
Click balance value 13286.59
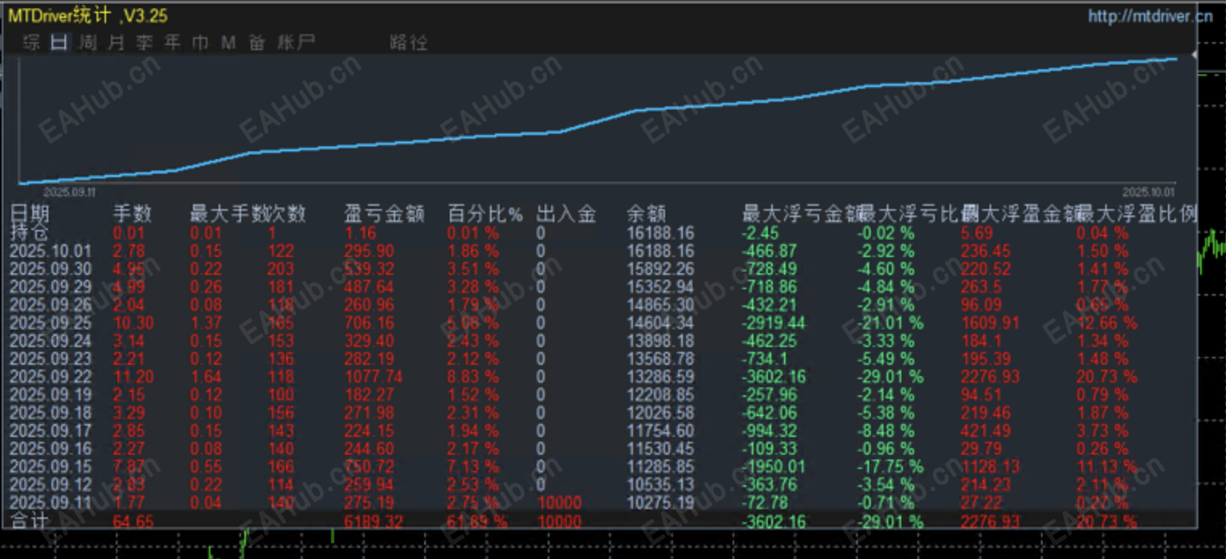tap(660, 377)
